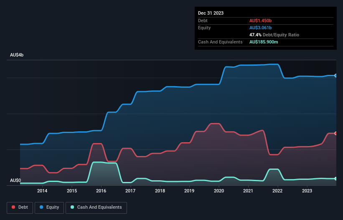Select the teal Cash end-point marker
Screen dimensions: 343x220
pos(336,179)
